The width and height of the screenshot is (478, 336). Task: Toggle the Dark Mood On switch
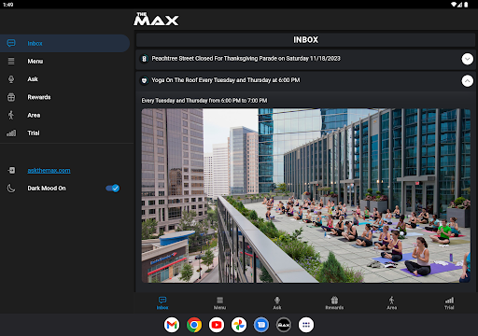click(x=112, y=189)
